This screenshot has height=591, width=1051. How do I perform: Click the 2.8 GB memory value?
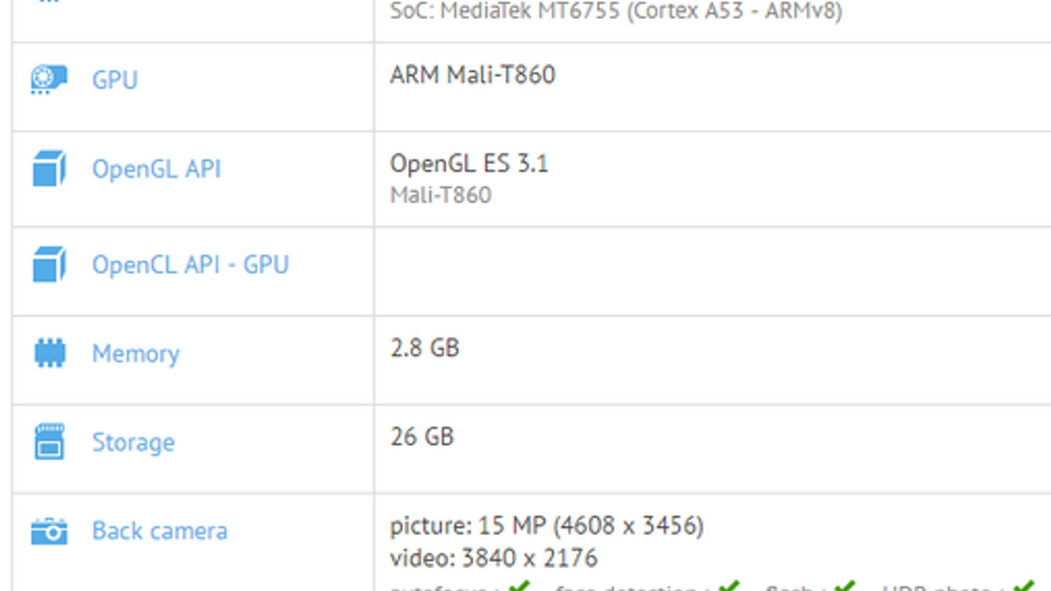coord(425,348)
